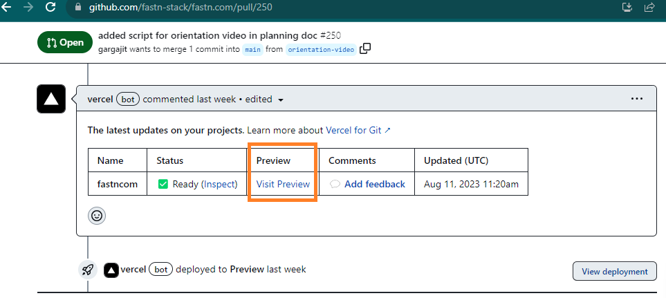Click the install/download icon in address bar
666x298 pixels.
click(x=627, y=7)
